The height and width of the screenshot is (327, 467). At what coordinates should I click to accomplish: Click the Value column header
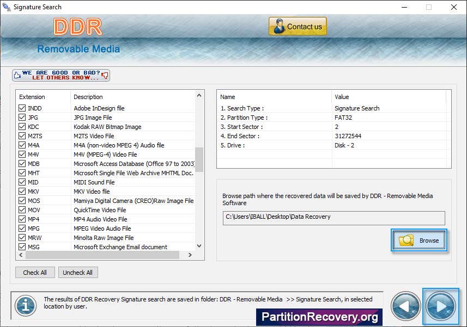[389, 97]
